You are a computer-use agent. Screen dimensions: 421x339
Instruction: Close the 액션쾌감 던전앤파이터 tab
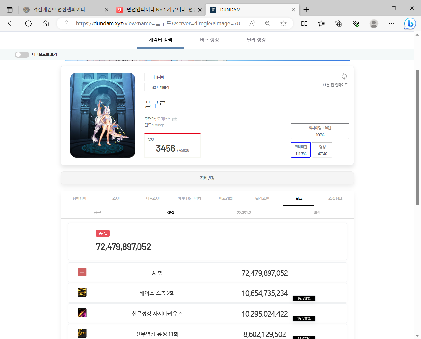[106, 10]
